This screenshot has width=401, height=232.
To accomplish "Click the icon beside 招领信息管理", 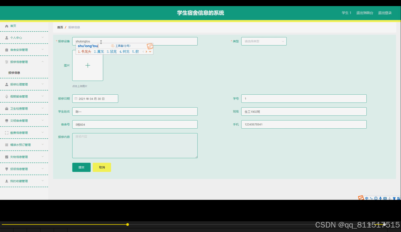I will 7,169.
